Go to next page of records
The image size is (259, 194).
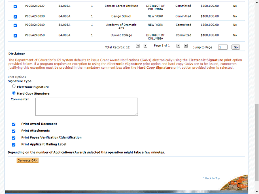point(178,46)
